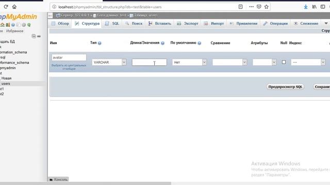Open the Слежение tab
330x185 pixels.
[306, 24]
